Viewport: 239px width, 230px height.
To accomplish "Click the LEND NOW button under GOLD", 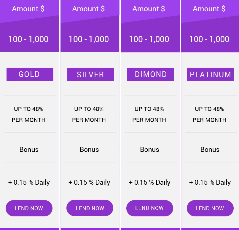I will click(29, 208).
